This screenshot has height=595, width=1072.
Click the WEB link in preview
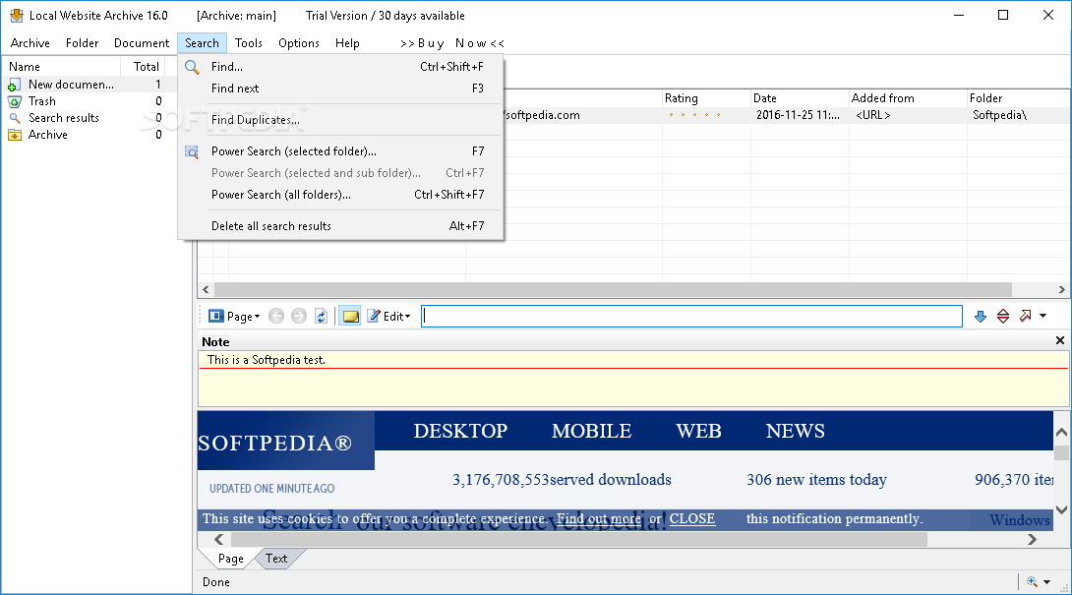pyautogui.click(x=698, y=431)
